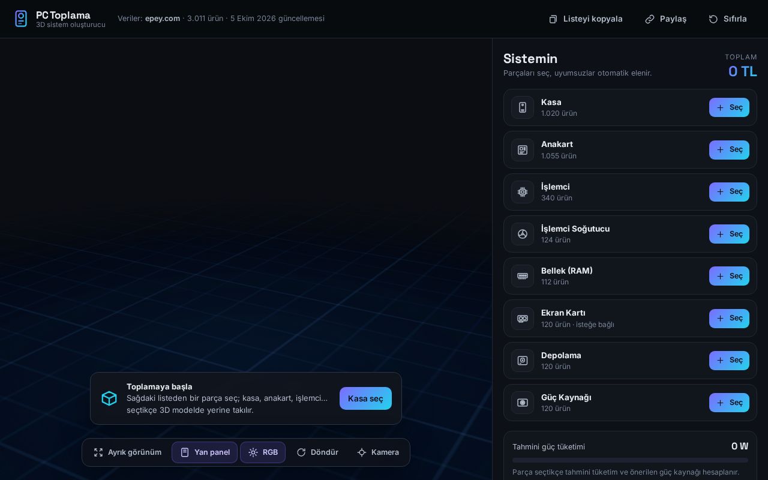Click the PC Toplama logo icon

point(21,19)
